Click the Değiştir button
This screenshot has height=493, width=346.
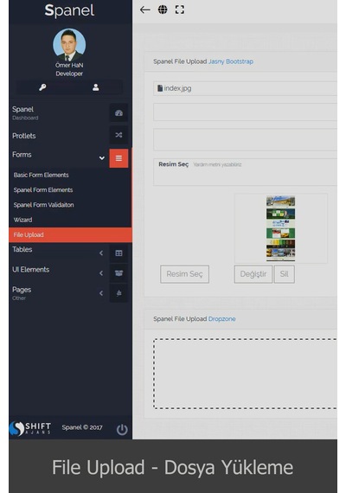coord(253,274)
